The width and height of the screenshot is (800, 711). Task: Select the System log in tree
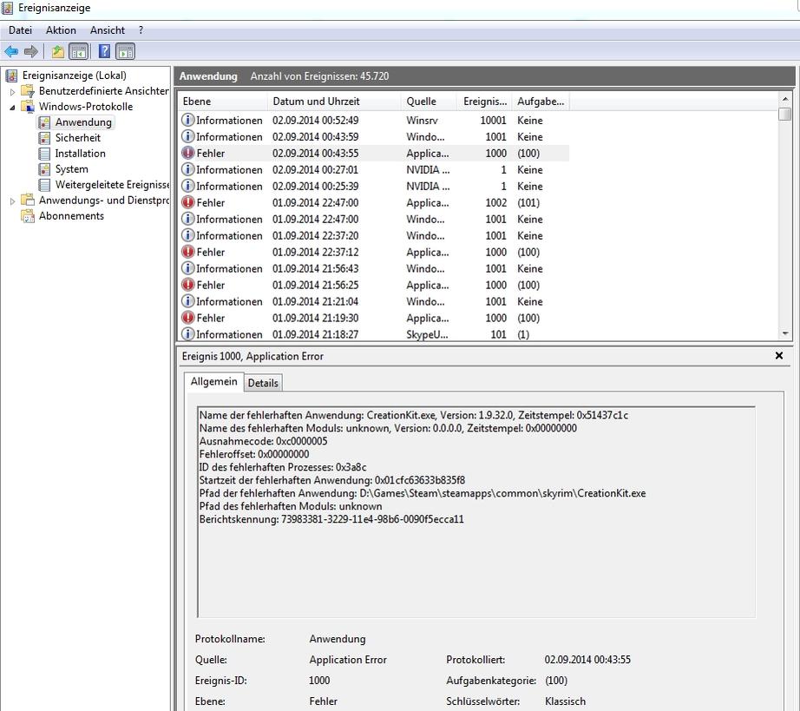pos(71,169)
